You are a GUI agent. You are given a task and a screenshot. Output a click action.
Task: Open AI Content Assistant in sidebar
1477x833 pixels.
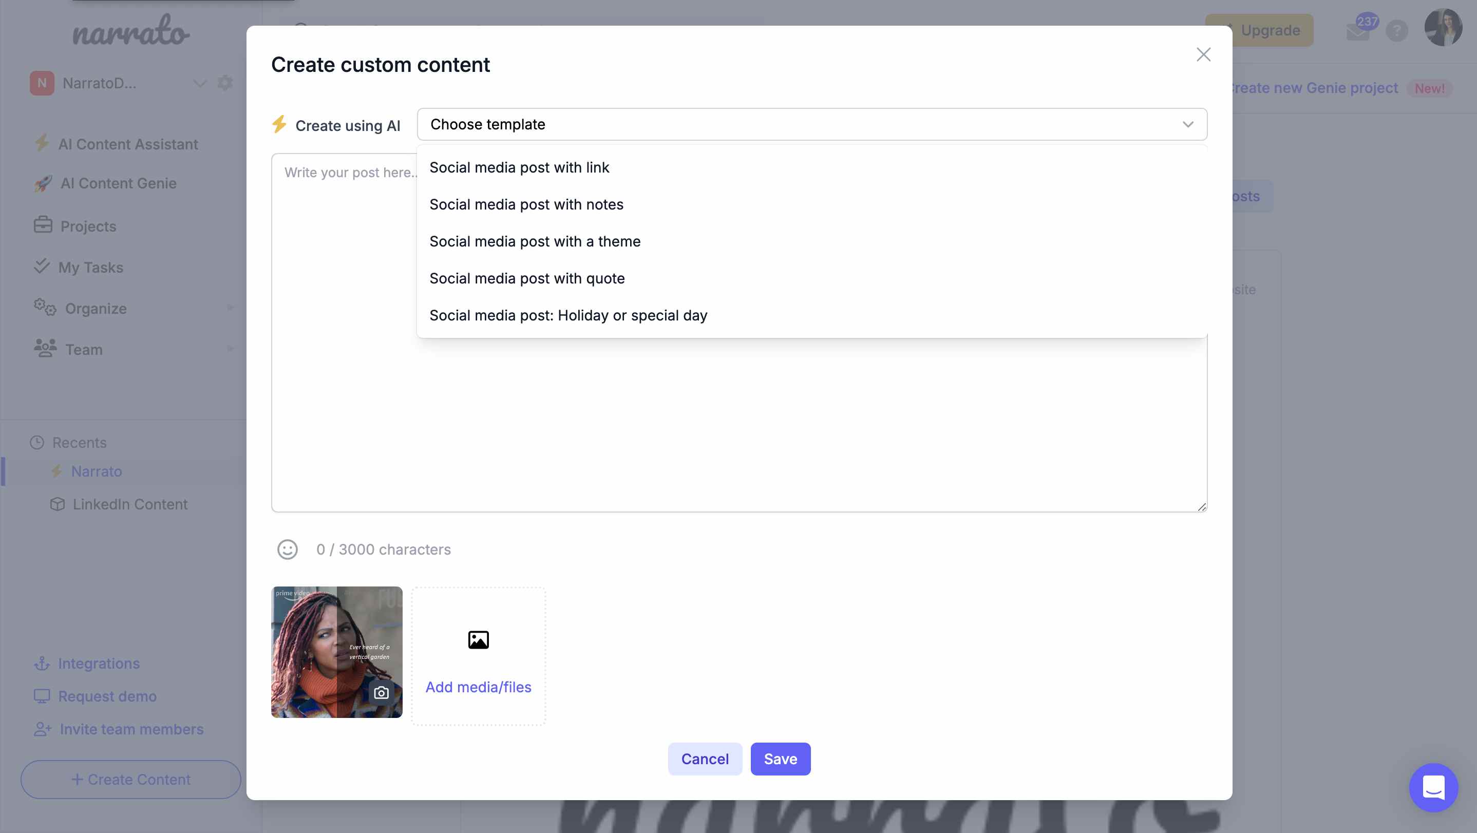point(128,144)
